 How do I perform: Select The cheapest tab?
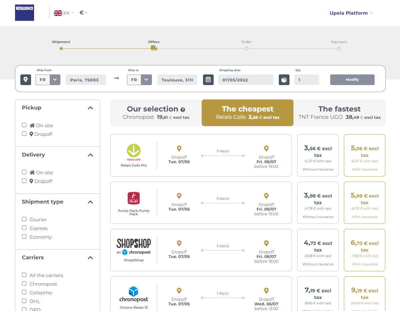pos(248,113)
